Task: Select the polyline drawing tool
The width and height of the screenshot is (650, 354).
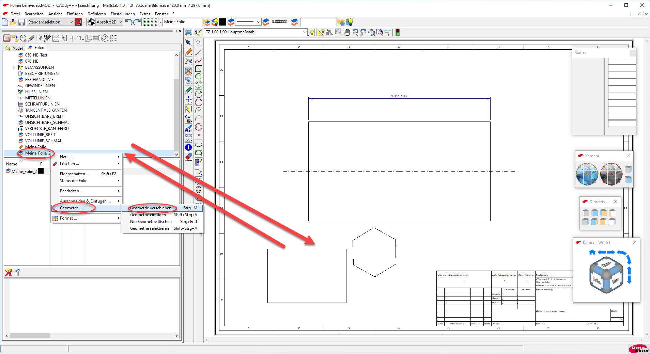Action: [x=199, y=61]
